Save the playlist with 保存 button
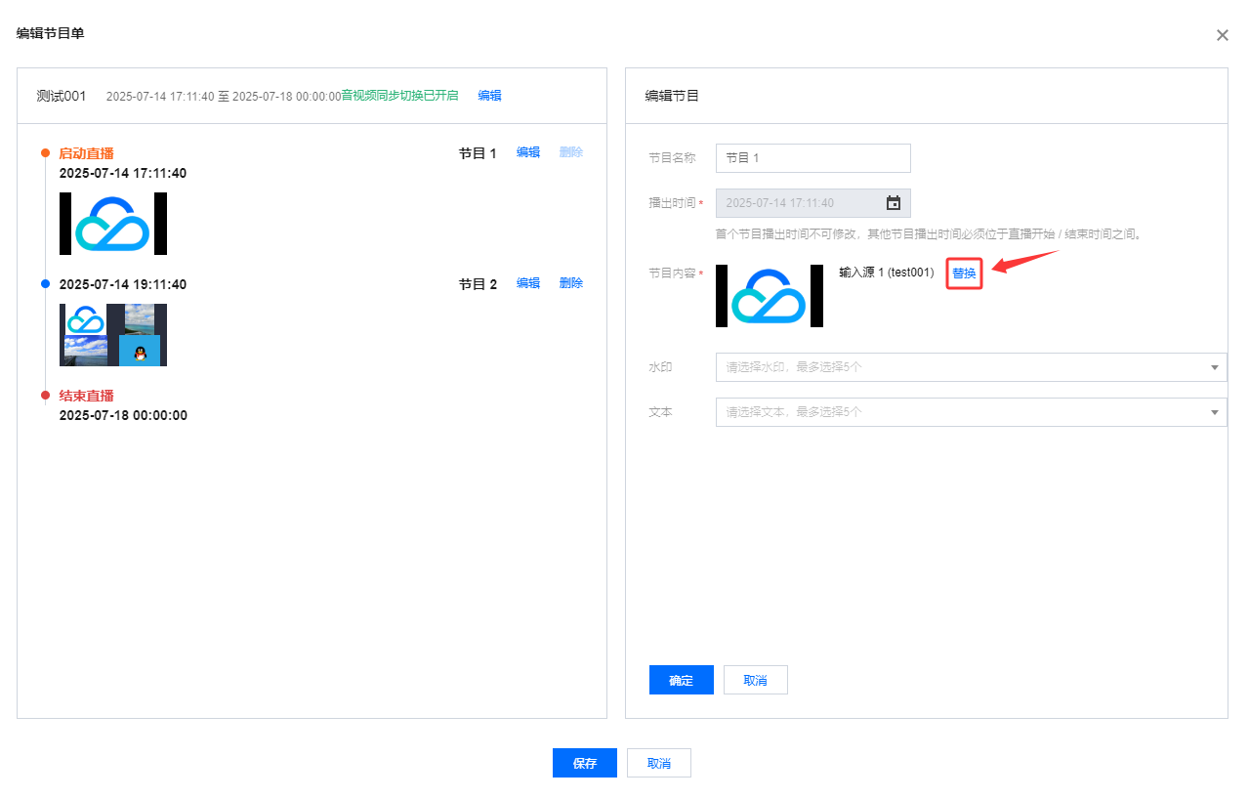 (x=585, y=763)
